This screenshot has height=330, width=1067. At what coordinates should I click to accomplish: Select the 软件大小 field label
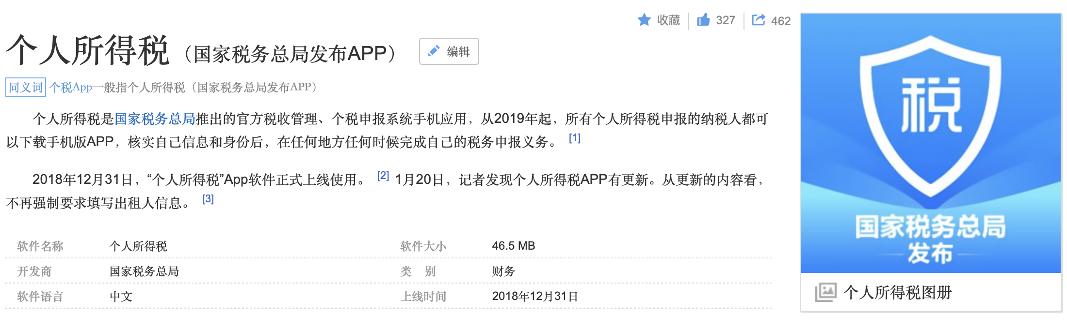point(423,246)
